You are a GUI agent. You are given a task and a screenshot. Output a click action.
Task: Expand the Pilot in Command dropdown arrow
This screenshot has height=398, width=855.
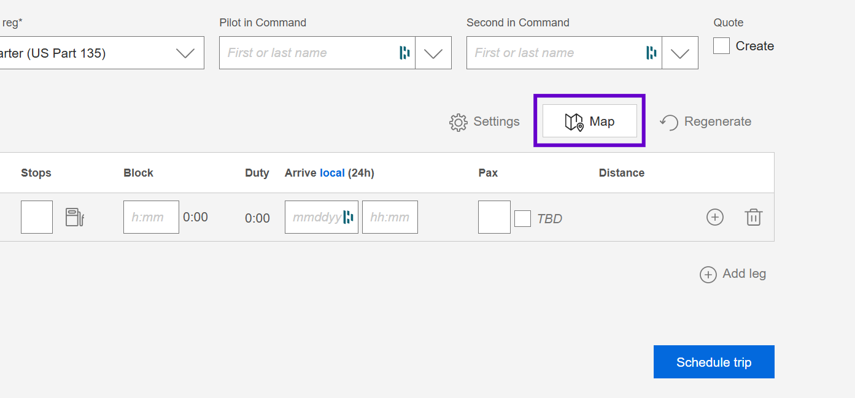(433, 53)
